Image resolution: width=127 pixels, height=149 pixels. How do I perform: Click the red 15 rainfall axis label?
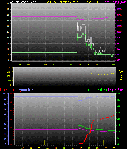[11, 119]
